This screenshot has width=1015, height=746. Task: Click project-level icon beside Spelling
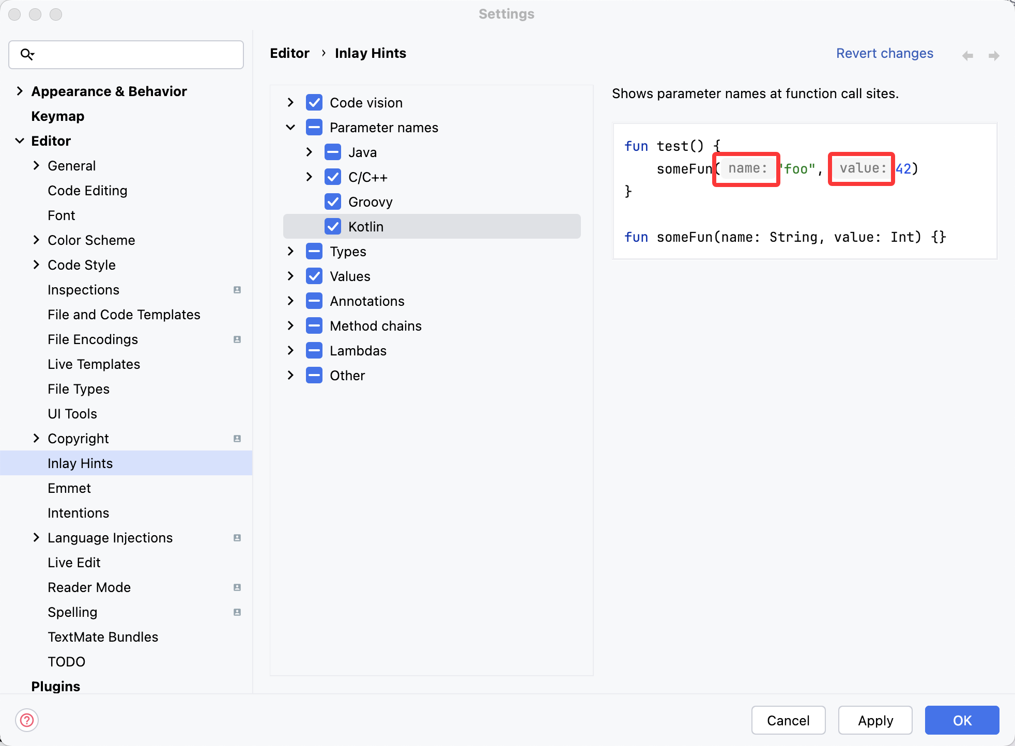[237, 612]
